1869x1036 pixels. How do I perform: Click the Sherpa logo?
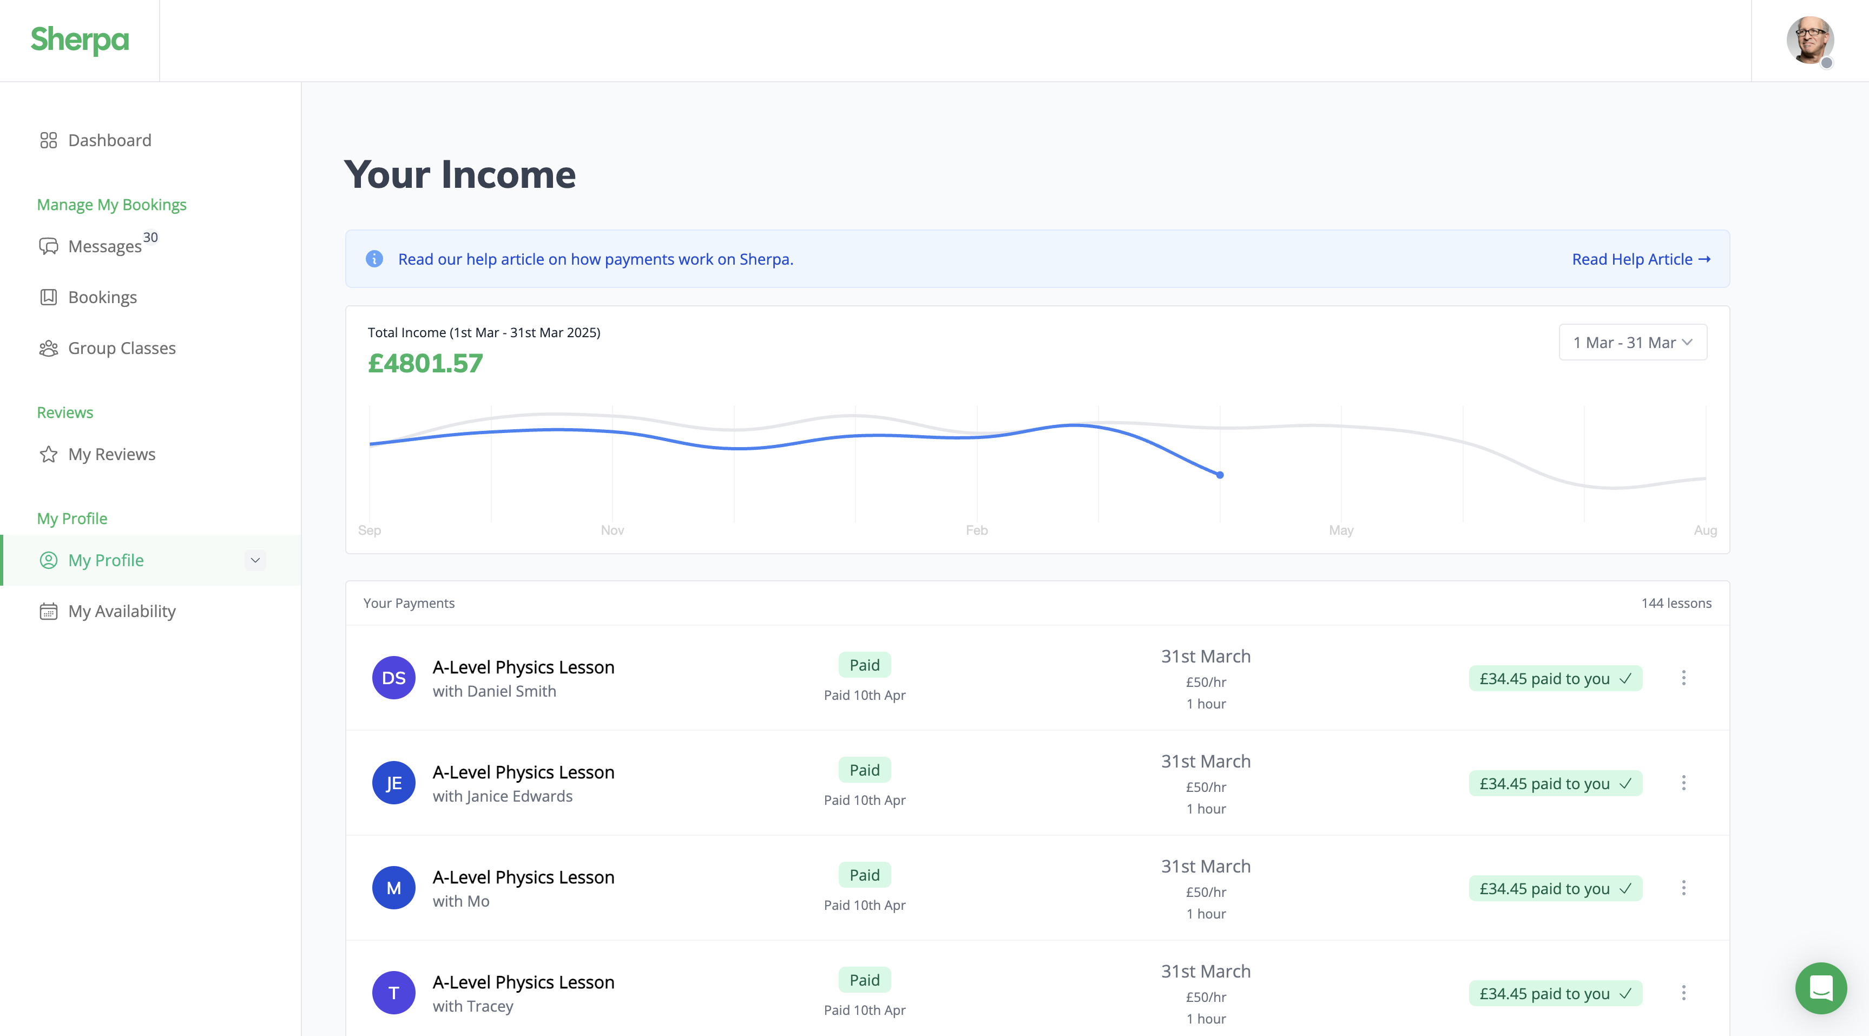click(80, 40)
